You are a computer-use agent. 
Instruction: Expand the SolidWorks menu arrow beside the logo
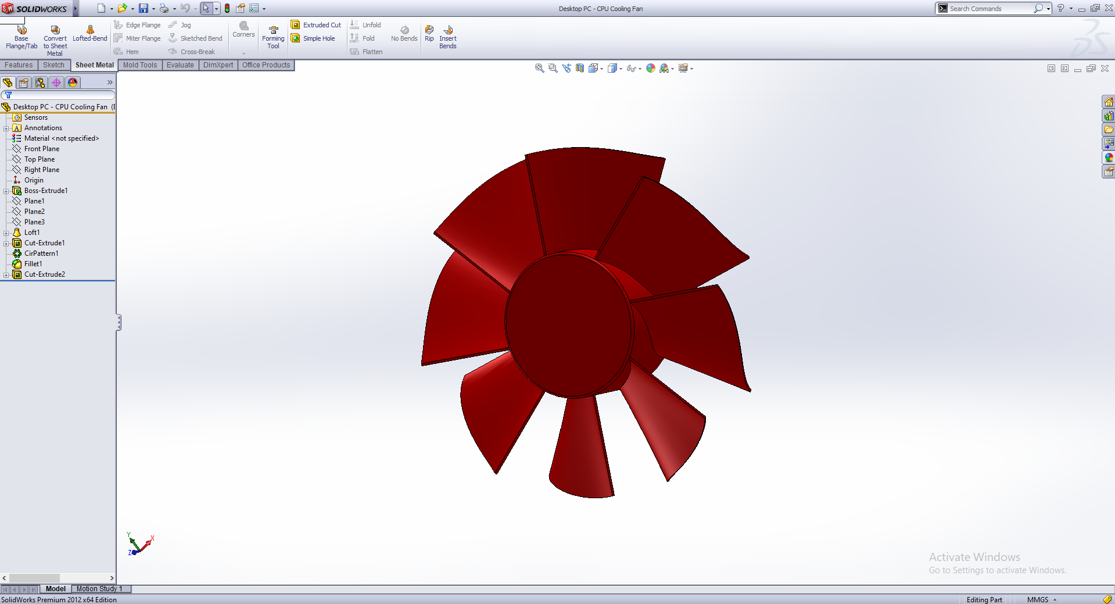tap(76, 8)
